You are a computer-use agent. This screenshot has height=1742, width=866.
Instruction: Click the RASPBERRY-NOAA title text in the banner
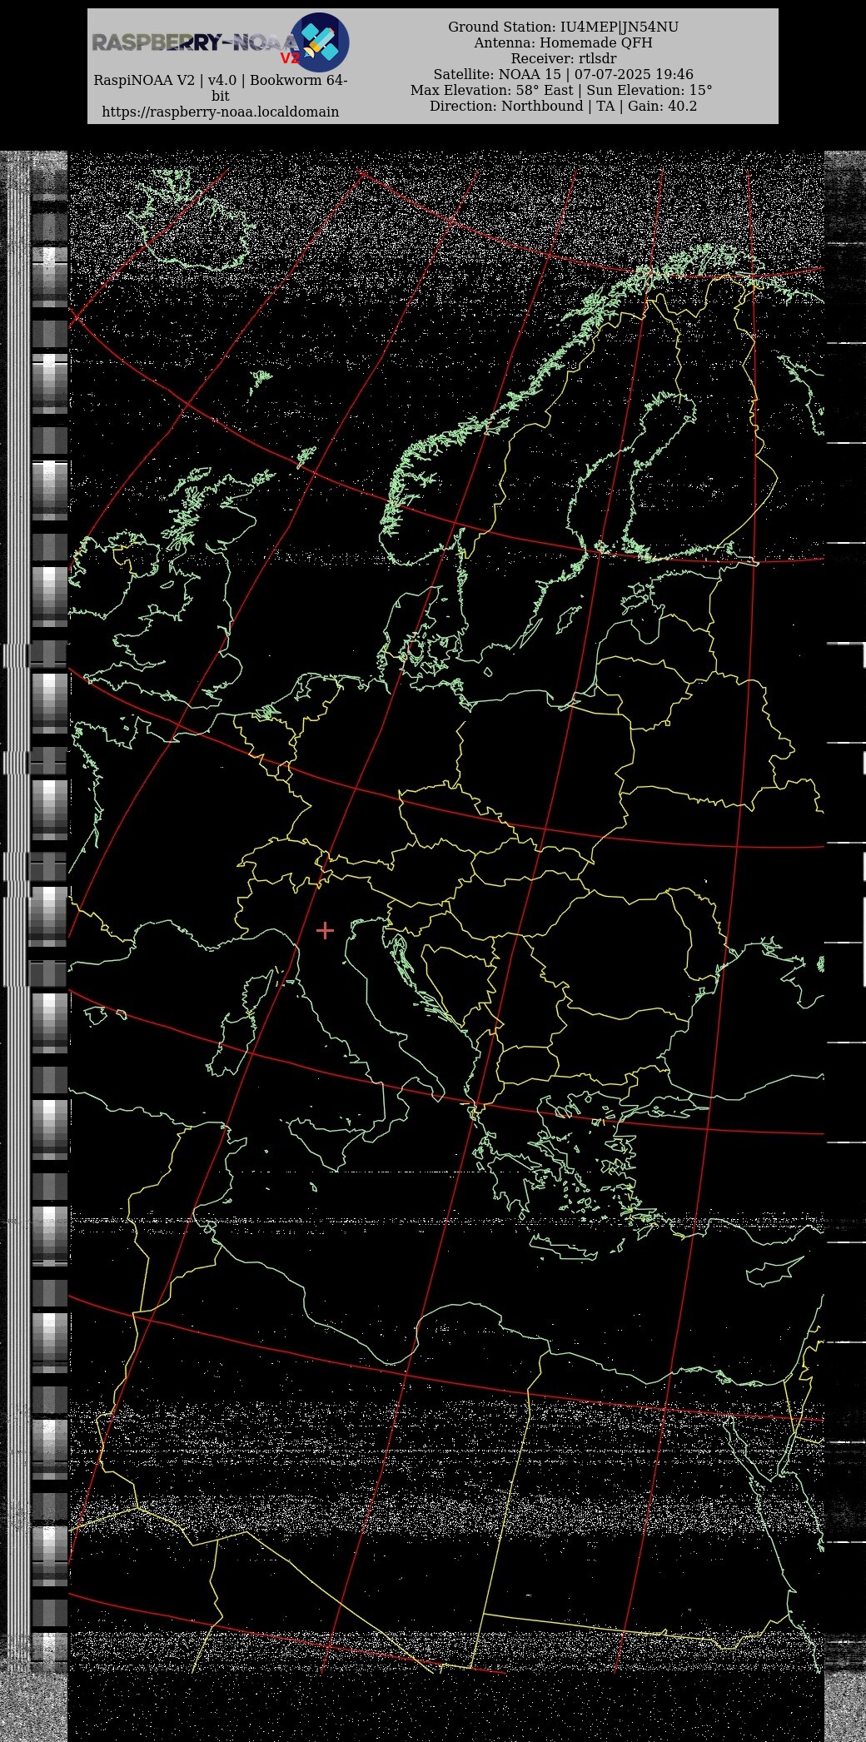tap(194, 42)
